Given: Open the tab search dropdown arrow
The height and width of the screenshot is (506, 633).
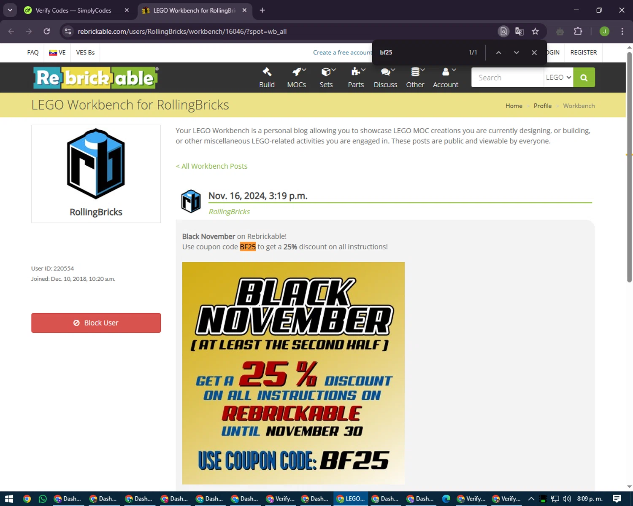Looking at the screenshot, I should click(x=10, y=10).
